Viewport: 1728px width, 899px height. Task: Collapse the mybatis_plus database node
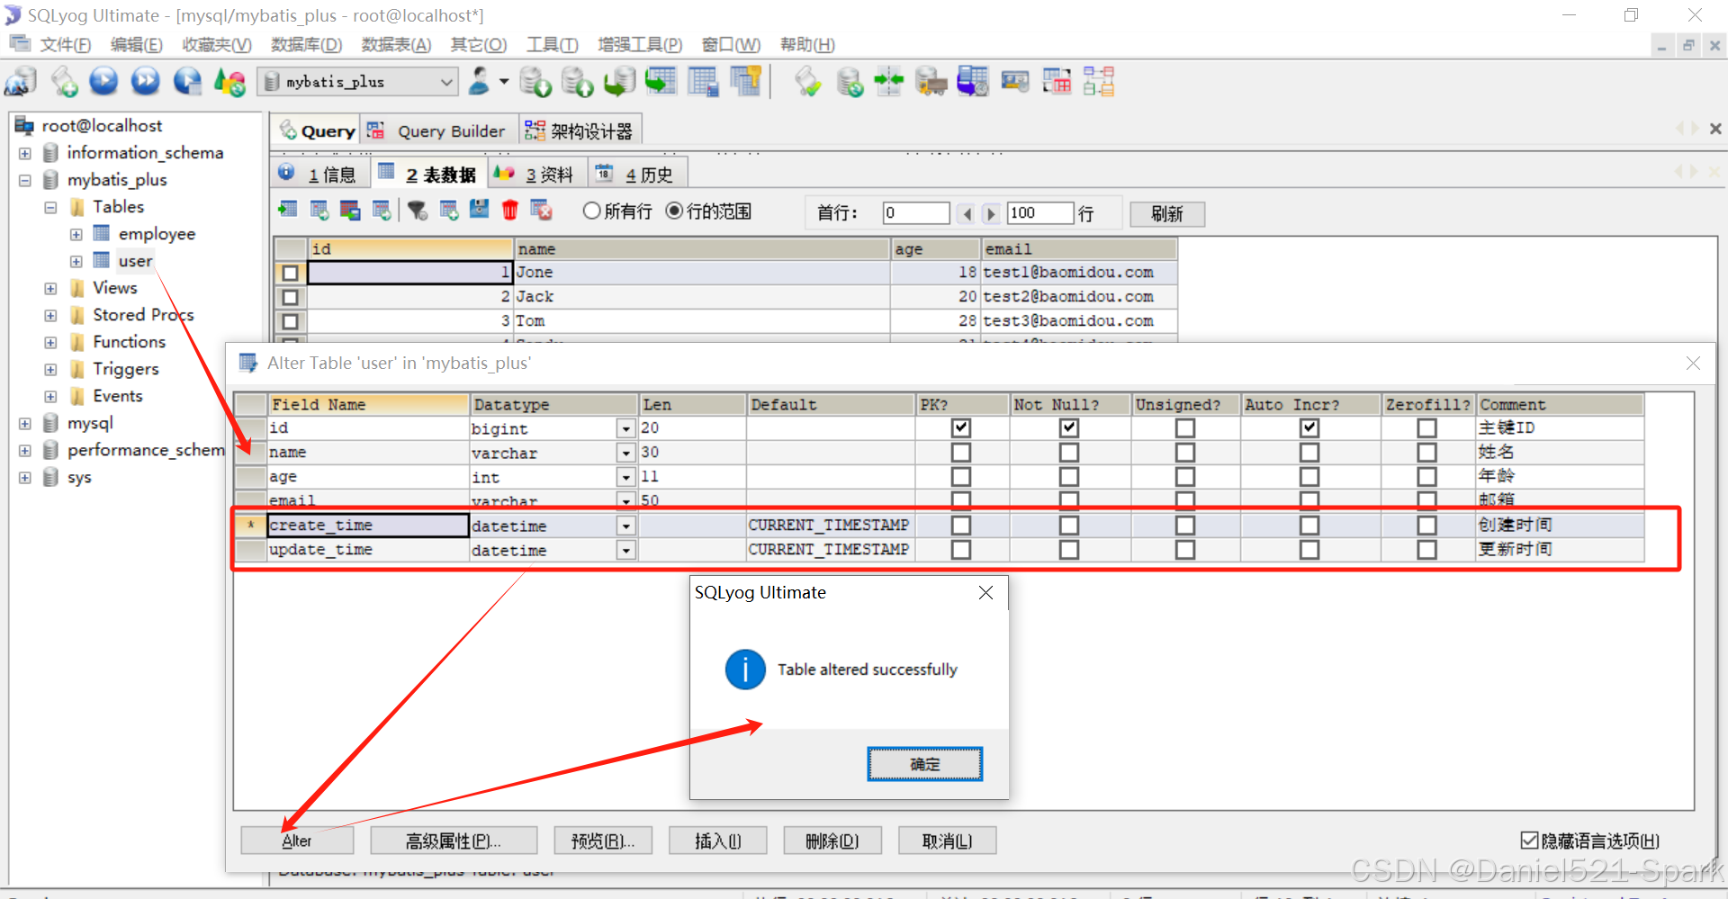(25, 181)
